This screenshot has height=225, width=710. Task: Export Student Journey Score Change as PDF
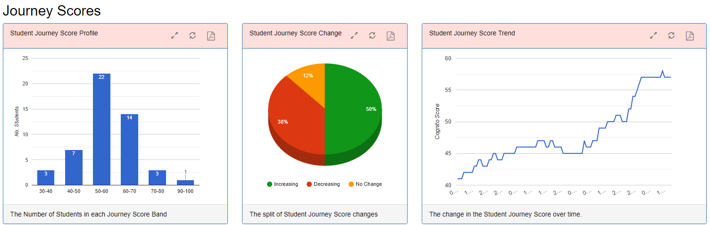click(x=391, y=36)
